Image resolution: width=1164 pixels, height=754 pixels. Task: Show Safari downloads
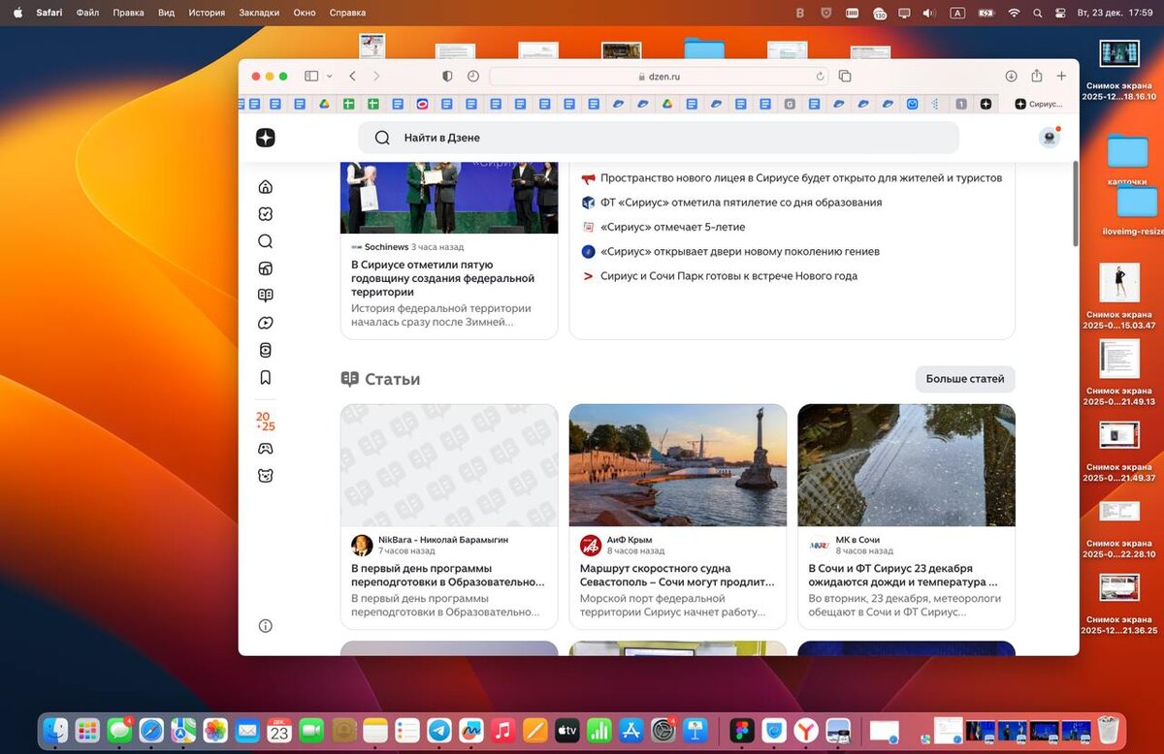coord(1011,76)
